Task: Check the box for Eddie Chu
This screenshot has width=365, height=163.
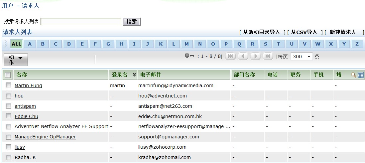Action: click(x=8, y=116)
